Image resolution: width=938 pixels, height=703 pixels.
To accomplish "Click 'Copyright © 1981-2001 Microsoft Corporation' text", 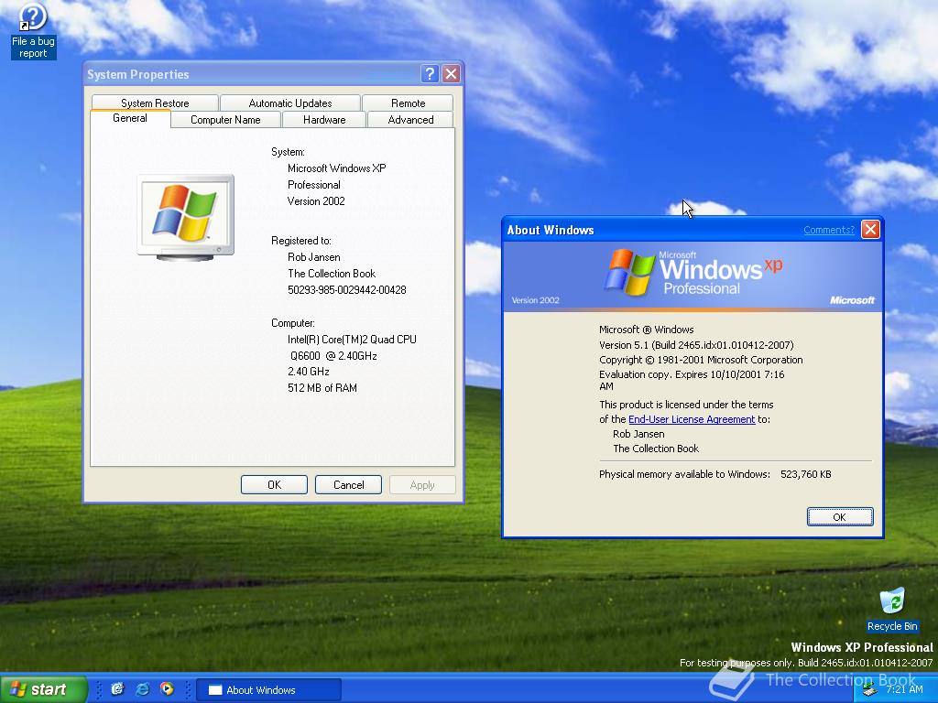I will coord(701,360).
